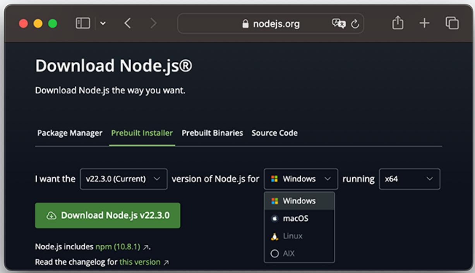475x273 pixels.
Task: Expand the sidebar options chevron
Action: click(103, 24)
